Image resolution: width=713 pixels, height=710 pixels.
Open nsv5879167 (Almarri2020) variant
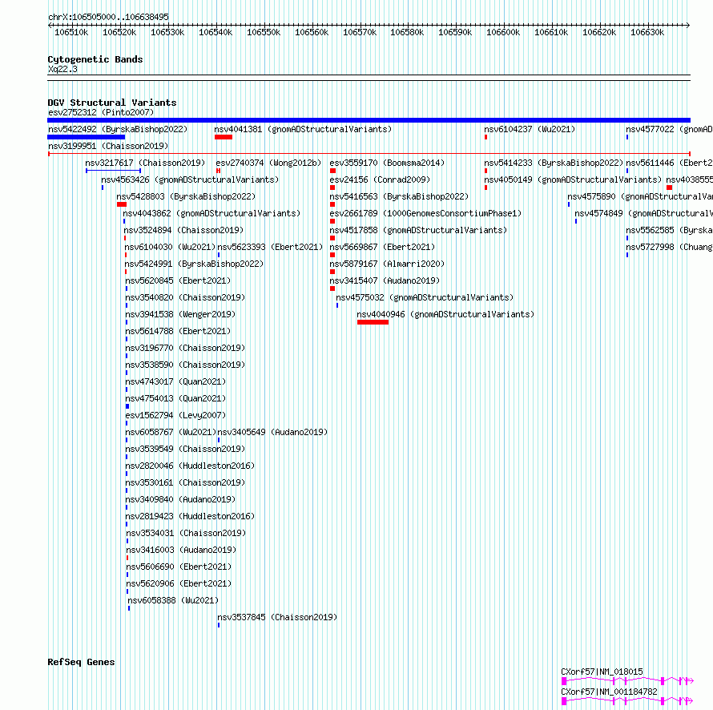387,264
